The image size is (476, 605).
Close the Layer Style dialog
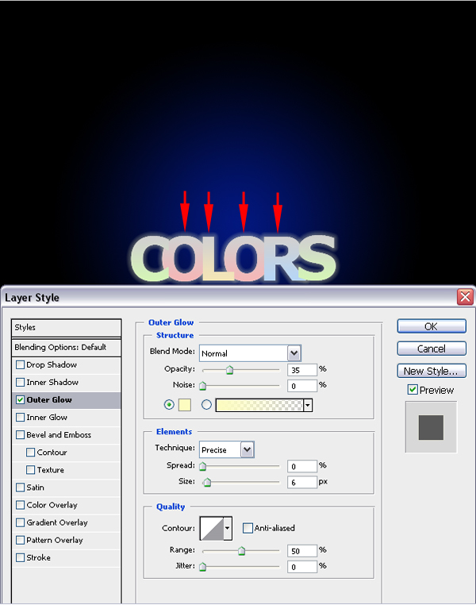[x=465, y=297]
